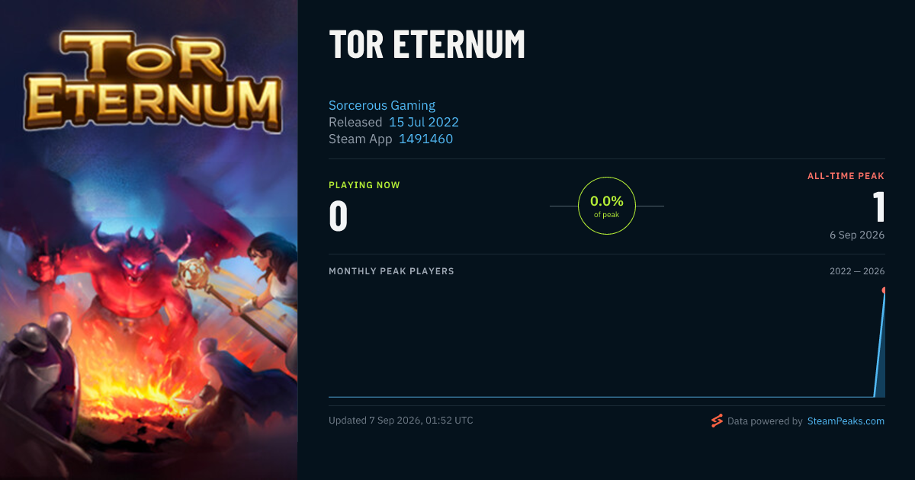915x480 pixels.
Task: Click the Updated 7 Sep 2026 timestamp
Action: point(401,421)
